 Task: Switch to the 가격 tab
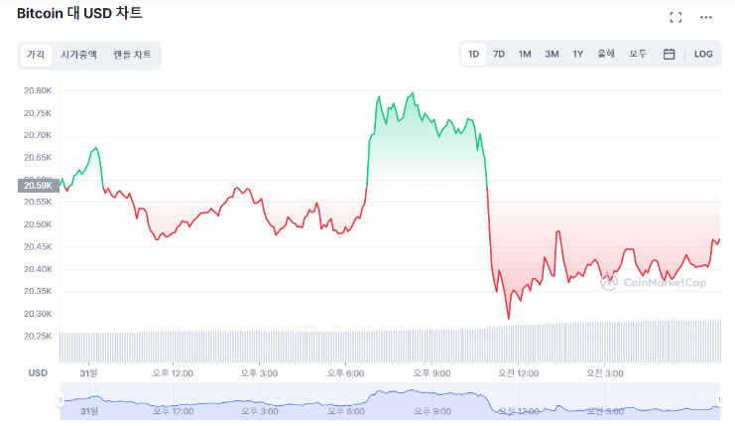tap(36, 55)
